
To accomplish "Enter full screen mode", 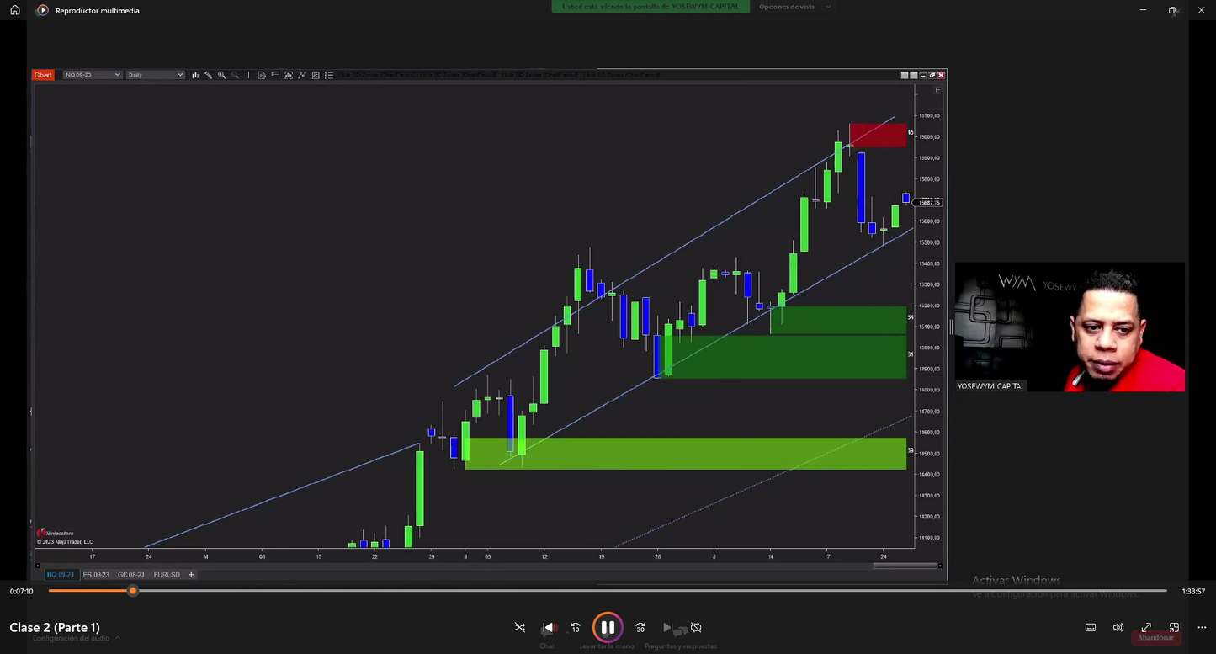I will (x=1146, y=628).
